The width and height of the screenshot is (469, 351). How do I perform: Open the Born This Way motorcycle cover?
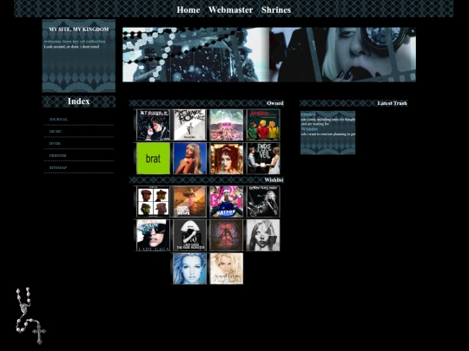[x=263, y=201]
